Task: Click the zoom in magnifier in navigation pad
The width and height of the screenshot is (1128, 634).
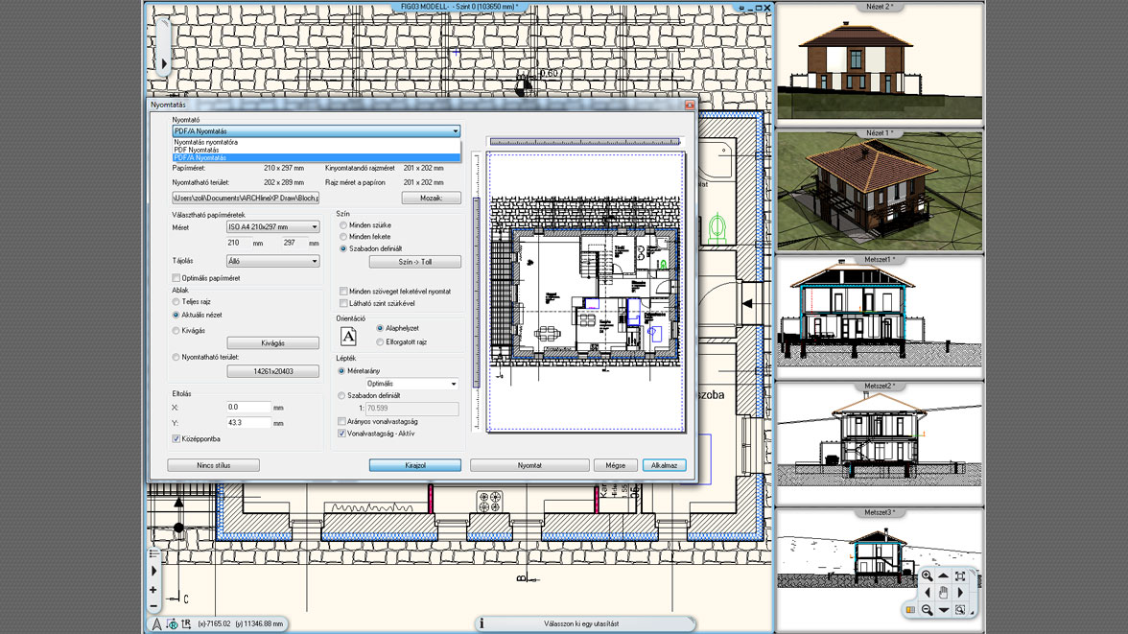Action: (927, 575)
